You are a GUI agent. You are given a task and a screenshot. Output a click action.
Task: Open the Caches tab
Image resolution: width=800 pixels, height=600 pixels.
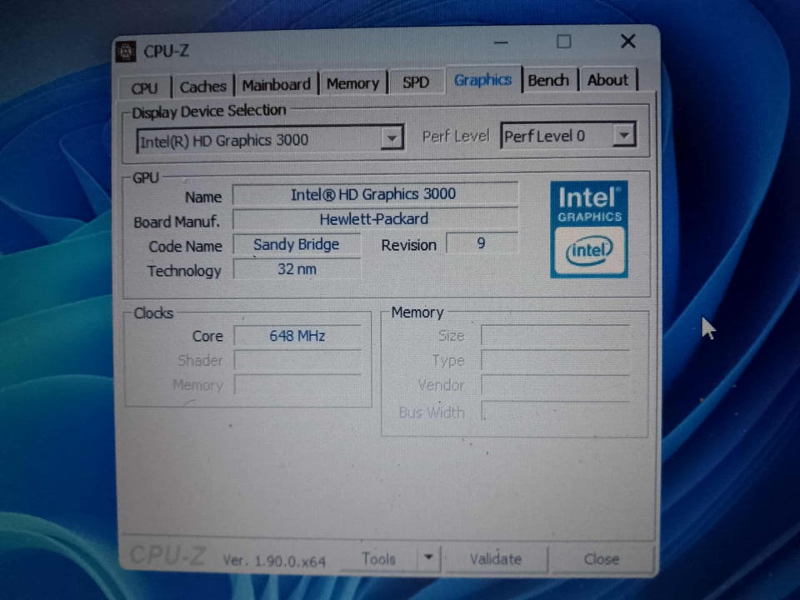pos(202,86)
